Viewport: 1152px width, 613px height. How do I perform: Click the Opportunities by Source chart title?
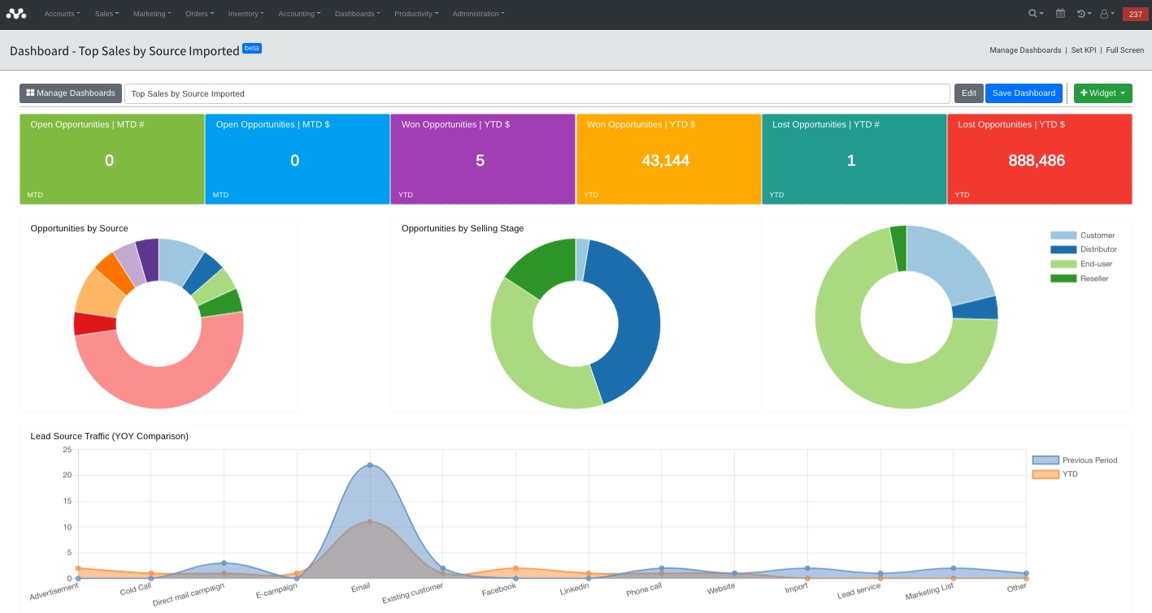(79, 229)
